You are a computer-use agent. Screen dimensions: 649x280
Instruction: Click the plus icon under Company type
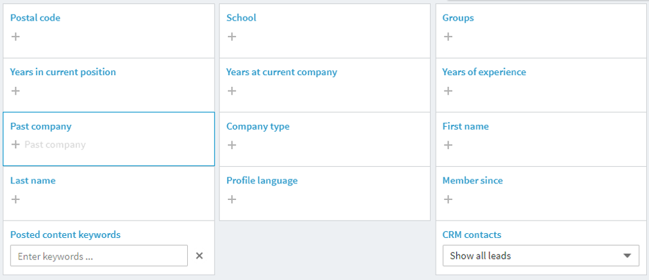(232, 145)
